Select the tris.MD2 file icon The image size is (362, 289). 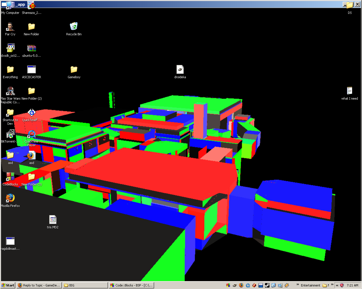[53, 222]
